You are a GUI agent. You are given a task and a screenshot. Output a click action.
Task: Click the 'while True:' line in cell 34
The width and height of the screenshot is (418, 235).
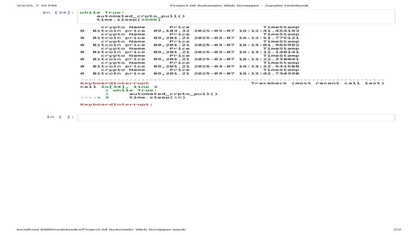click(102, 12)
